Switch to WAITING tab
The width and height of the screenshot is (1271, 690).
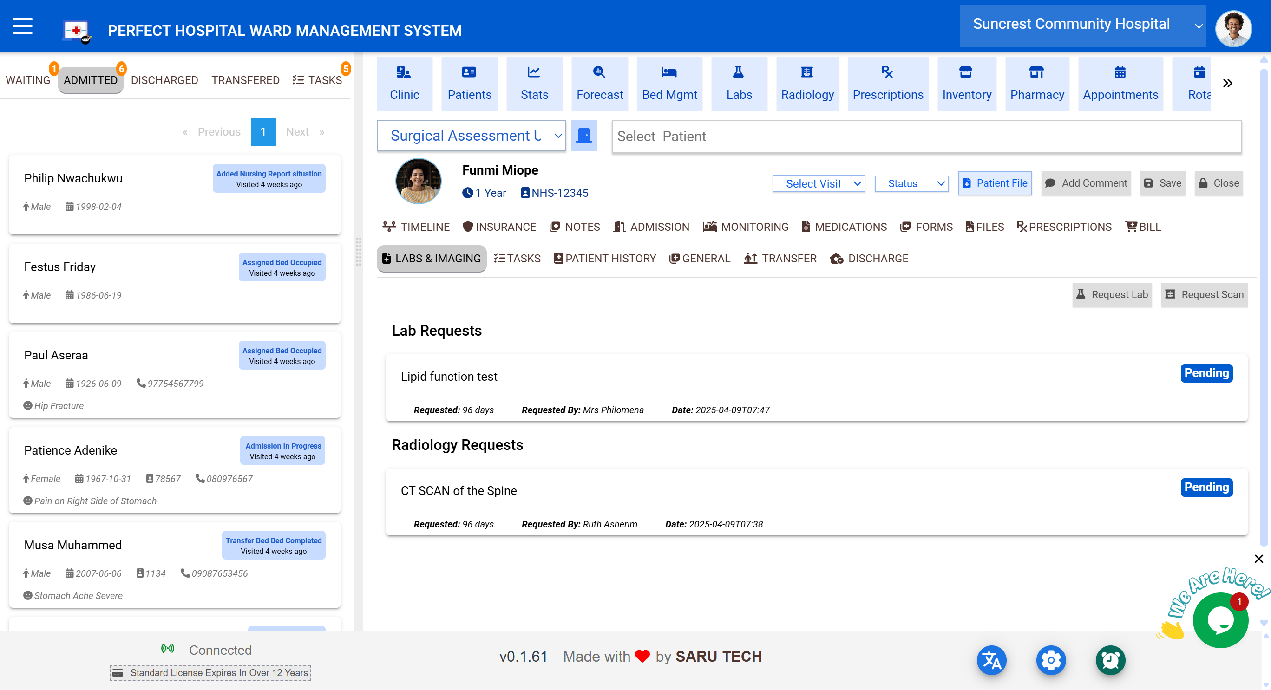28,80
